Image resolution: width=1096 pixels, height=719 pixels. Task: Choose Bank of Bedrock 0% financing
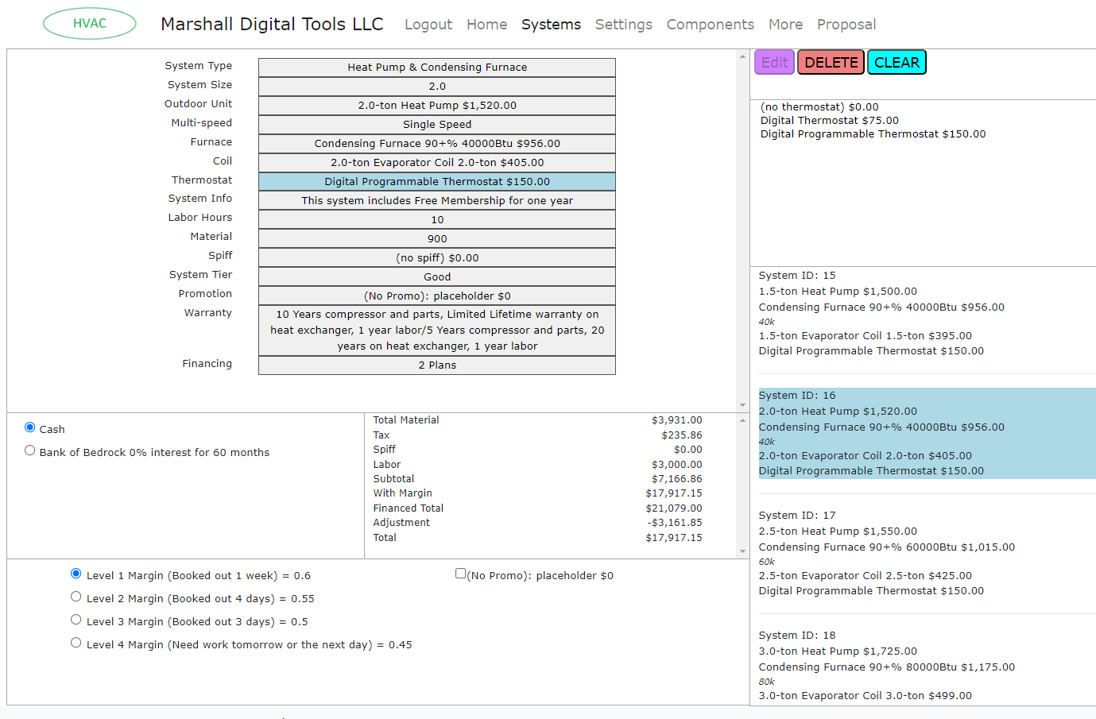(30, 450)
